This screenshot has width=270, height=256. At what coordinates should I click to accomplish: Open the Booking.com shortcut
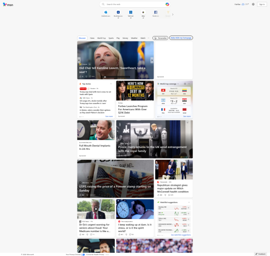click(x=118, y=14)
